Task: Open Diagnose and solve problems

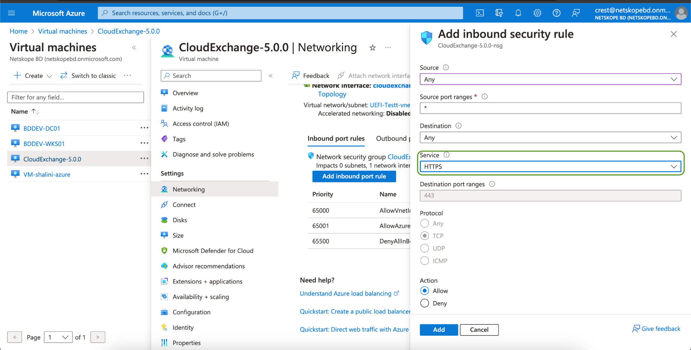Action: tap(213, 154)
